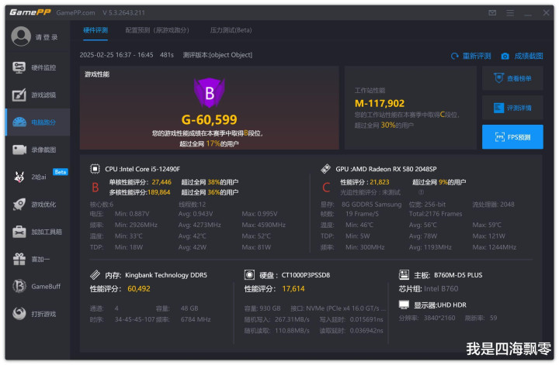
Task: Open 查看榜单 leaderboard button
Action: point(512,78)
